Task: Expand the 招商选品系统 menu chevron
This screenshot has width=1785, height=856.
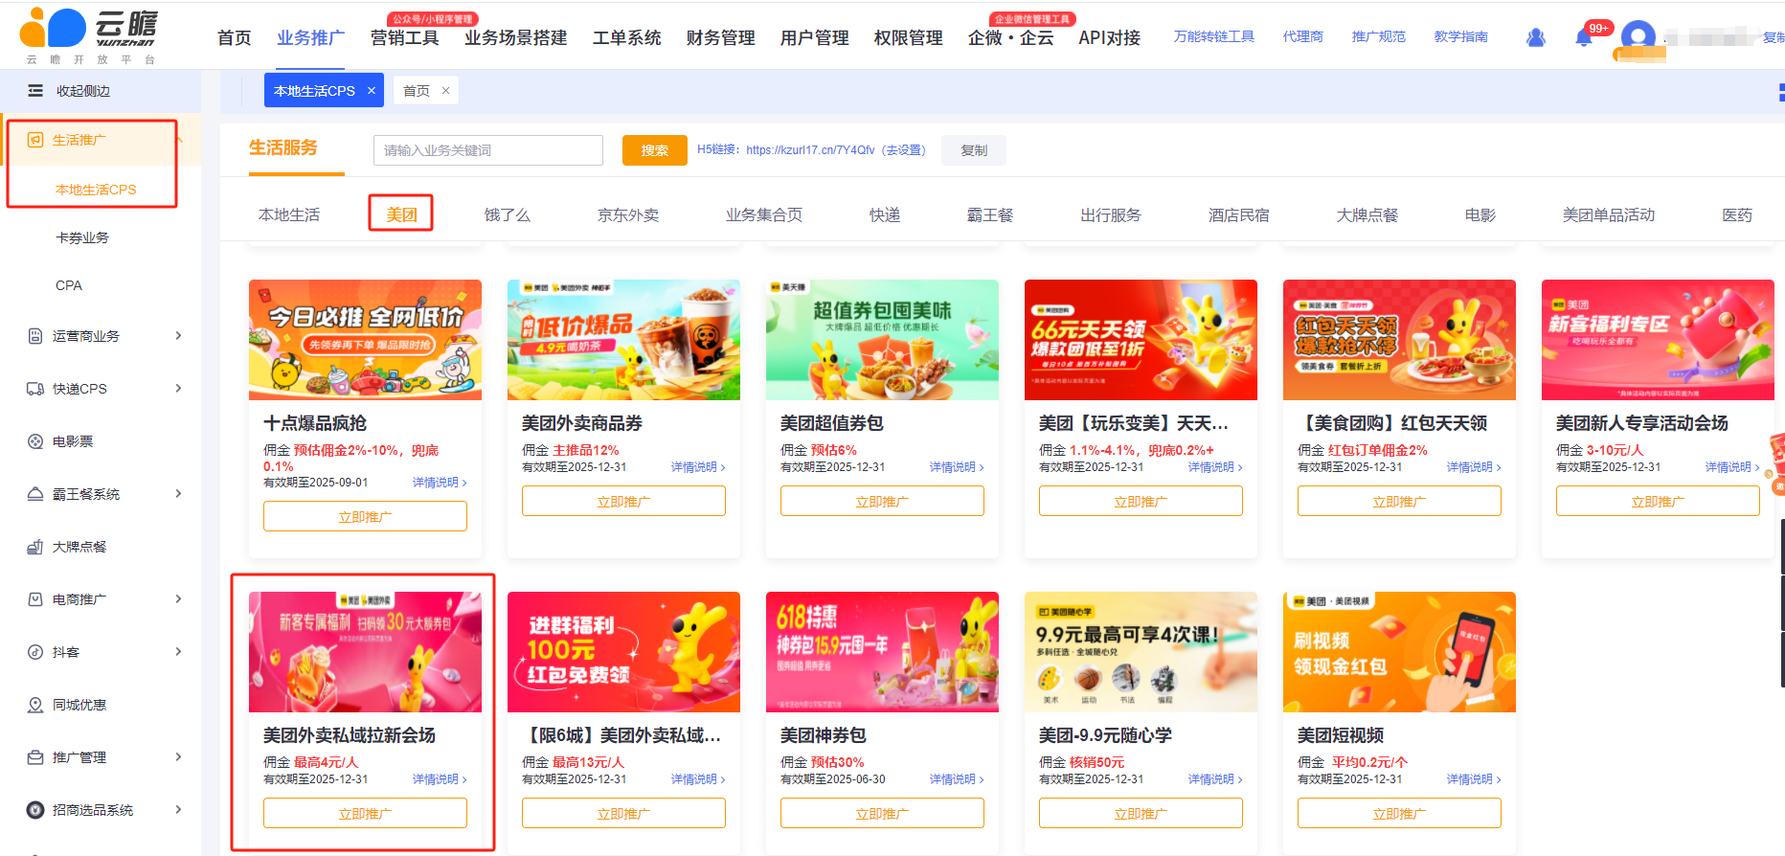Action: (178, 810)
